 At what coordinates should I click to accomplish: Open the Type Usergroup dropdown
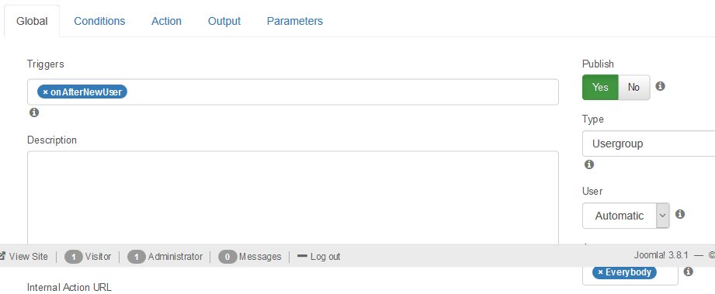click(x=648, y=144)
